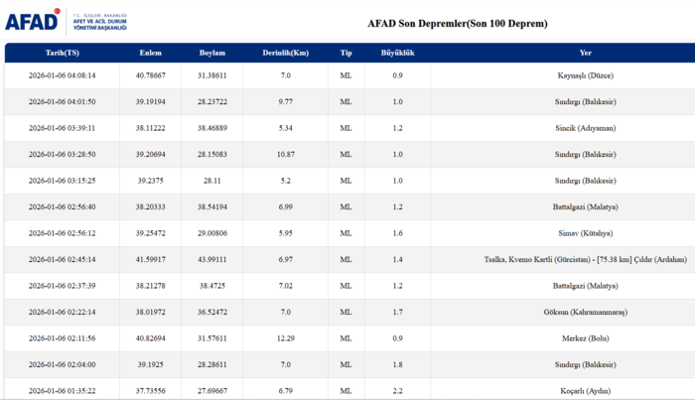The image size is (695, 400).
Task: Click the Enlem column header
Action: [151, 53]
